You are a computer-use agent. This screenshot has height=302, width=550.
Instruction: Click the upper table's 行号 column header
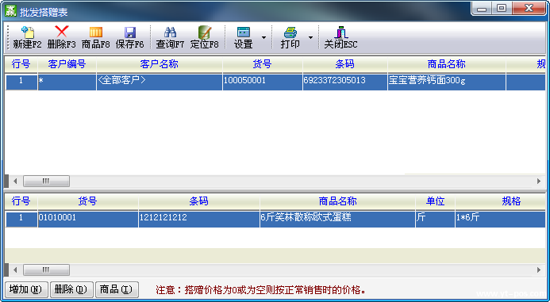[x=21, y=64]
